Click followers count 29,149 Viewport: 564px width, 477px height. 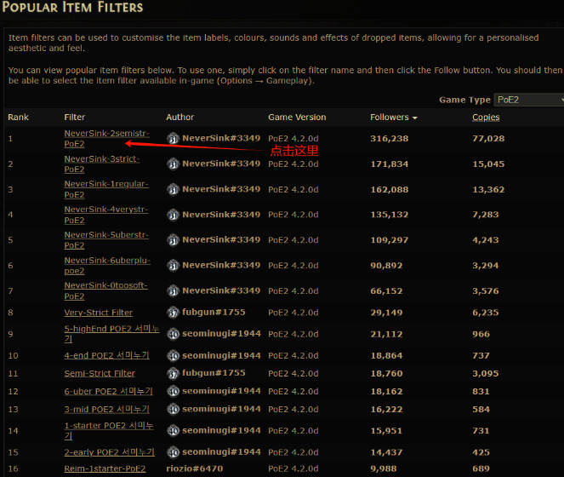387,313
